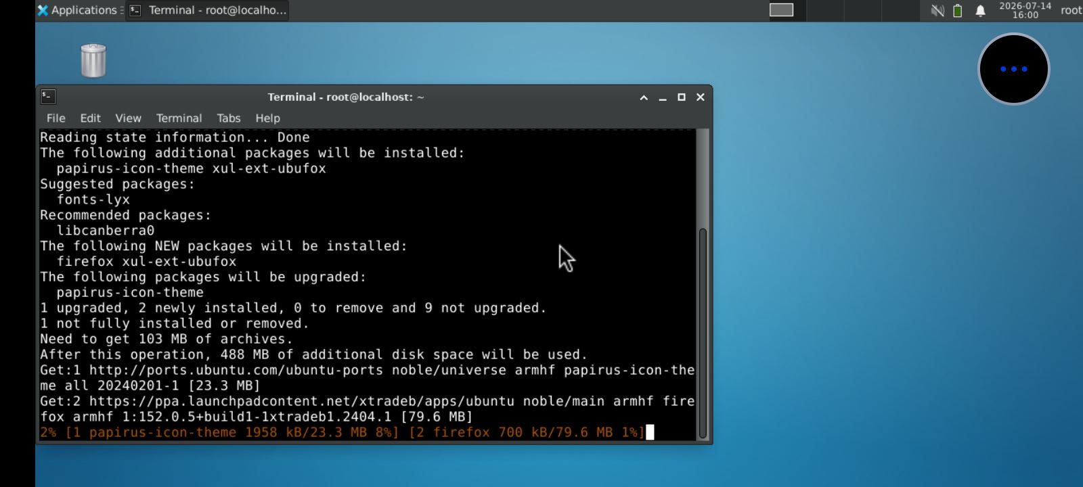Click the apt download progress line
The height and width of the screenshot is (487, 1083).
[x=342, y=432]
